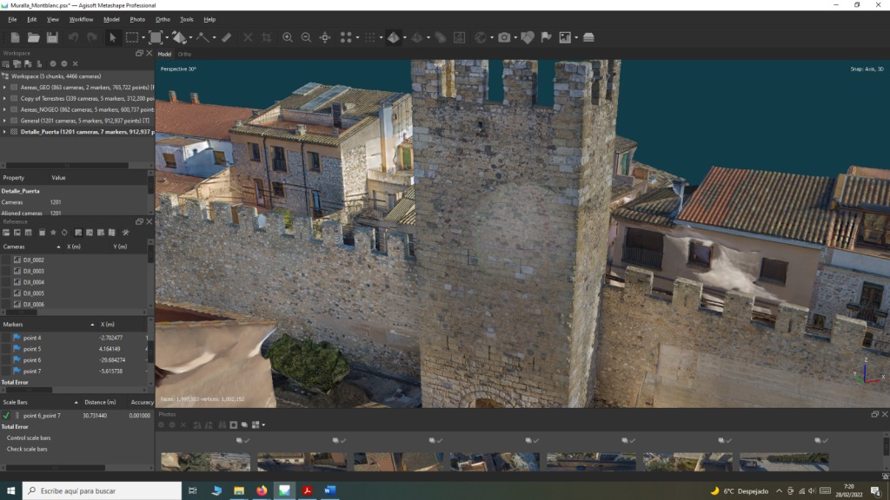Click the Show Cameras icon

tap(504, 37)
